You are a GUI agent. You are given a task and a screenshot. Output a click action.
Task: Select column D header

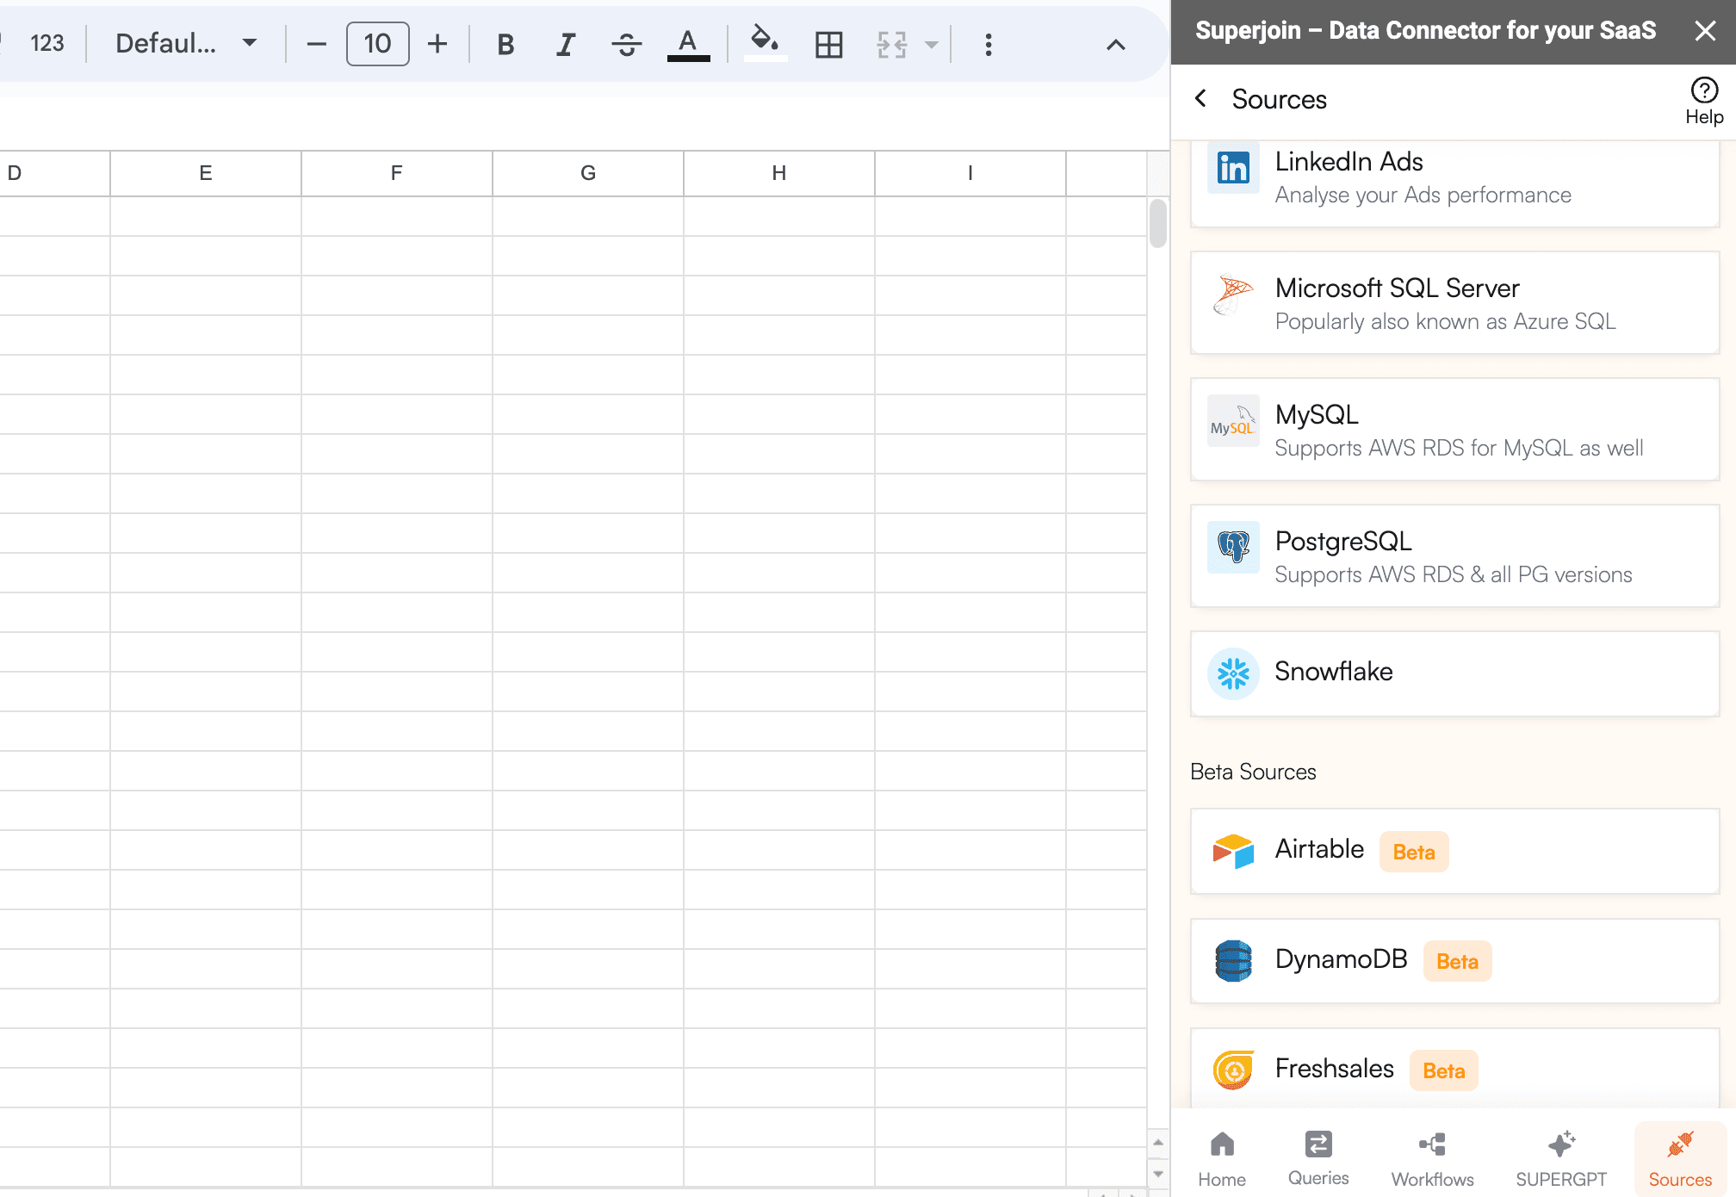click(54, 173)
